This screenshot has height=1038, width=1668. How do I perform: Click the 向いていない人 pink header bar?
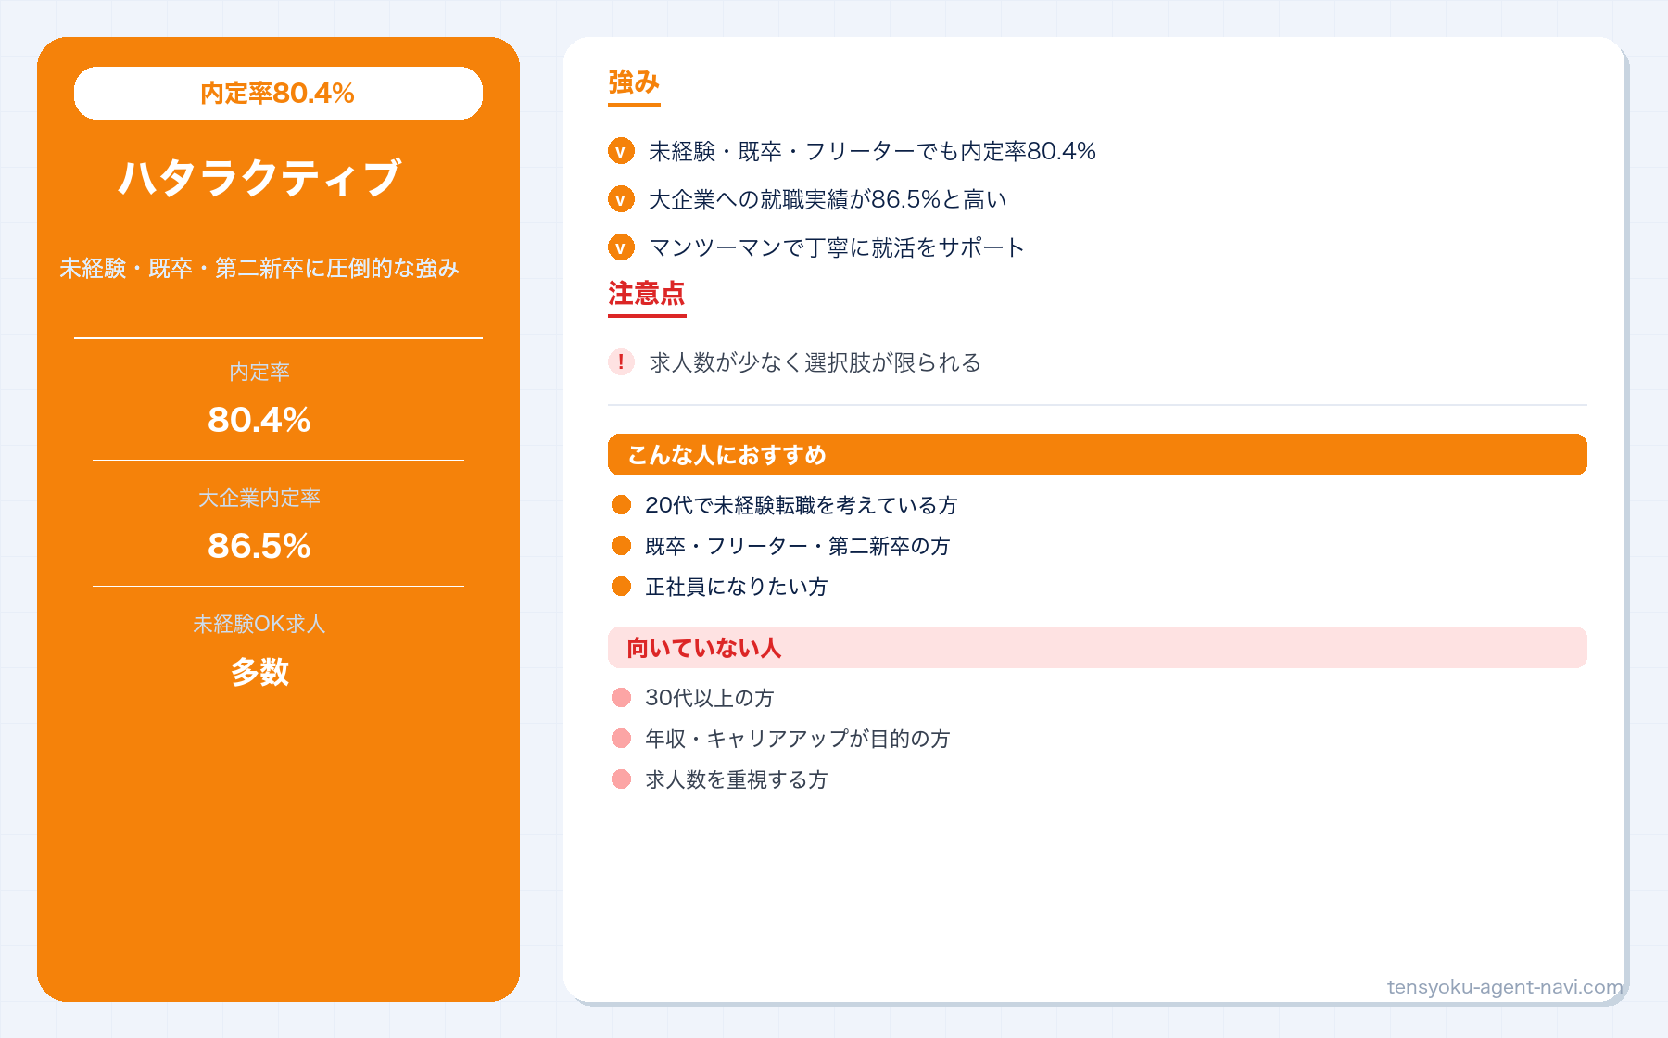click(x=1097, y=648)
